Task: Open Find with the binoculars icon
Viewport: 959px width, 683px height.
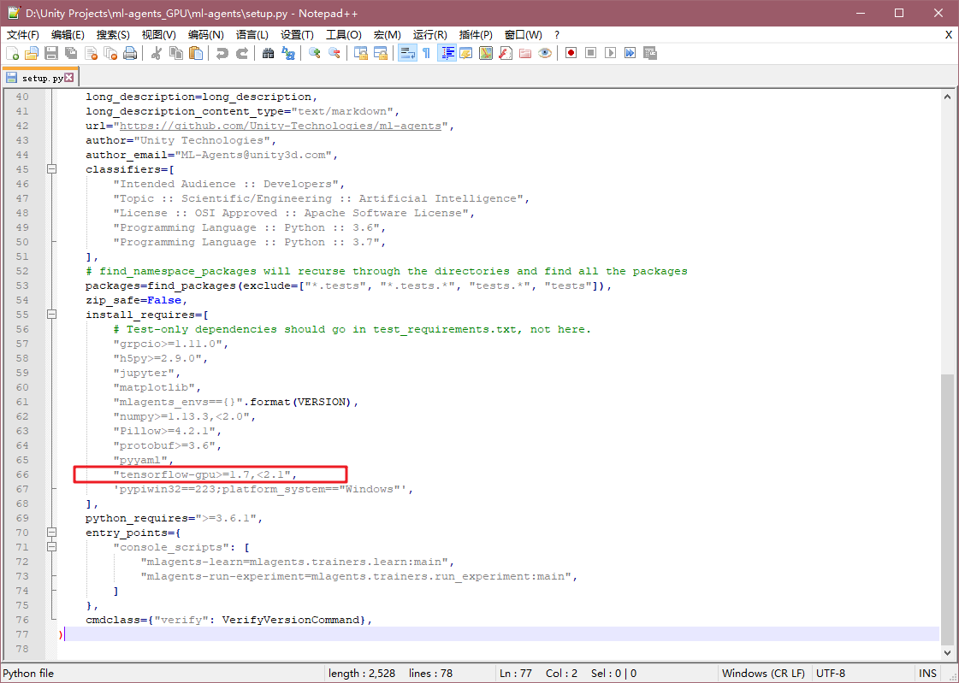Action: click(268, 53)
